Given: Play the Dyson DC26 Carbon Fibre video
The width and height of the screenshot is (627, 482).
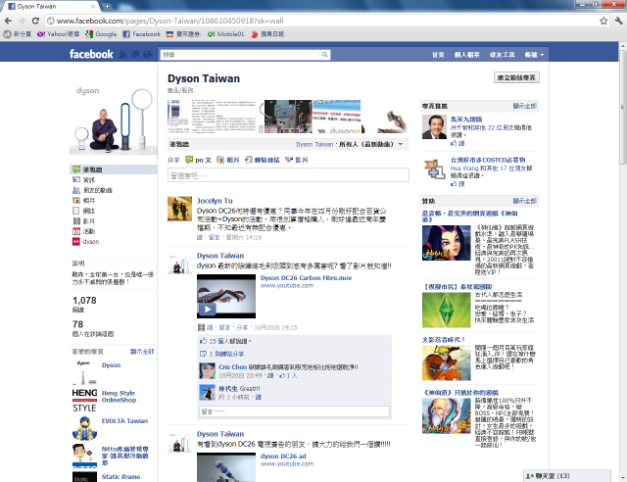Looking at the screenshot, I should pyautogui.click(x=226, y=297).
